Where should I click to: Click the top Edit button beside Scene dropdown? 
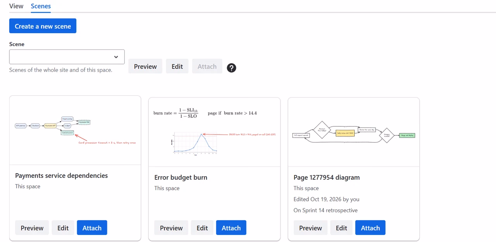pyautogui.click(x=177, y=66)
